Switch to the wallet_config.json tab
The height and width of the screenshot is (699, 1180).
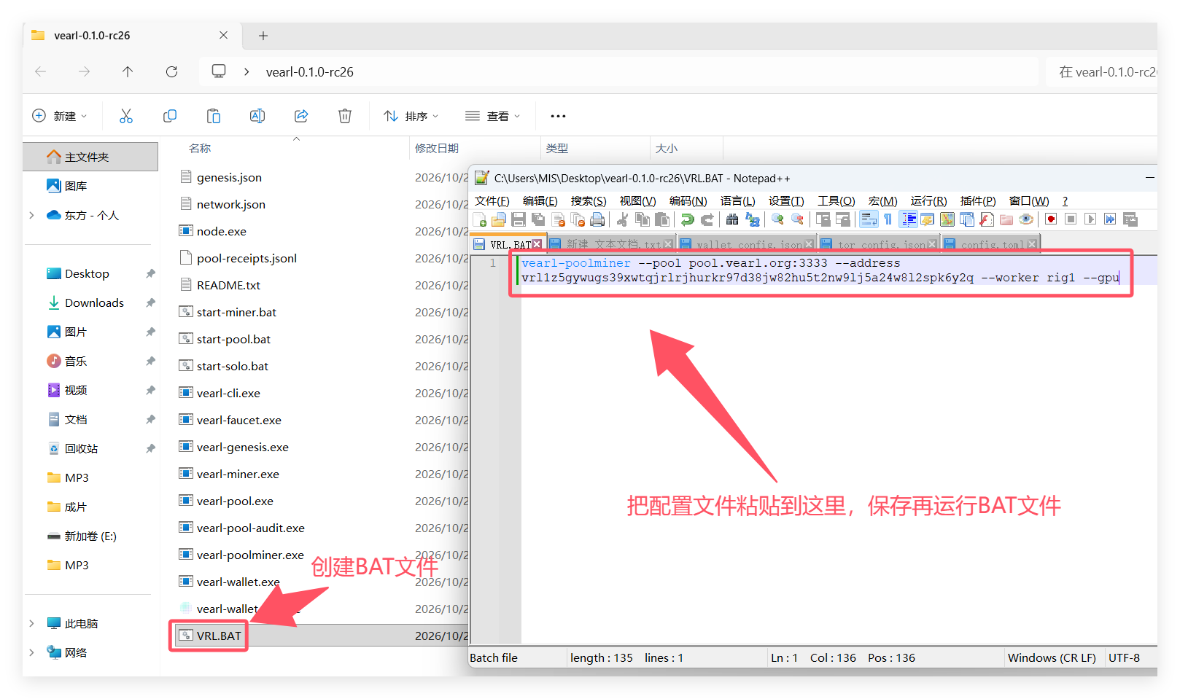click(x=748, y=244)
